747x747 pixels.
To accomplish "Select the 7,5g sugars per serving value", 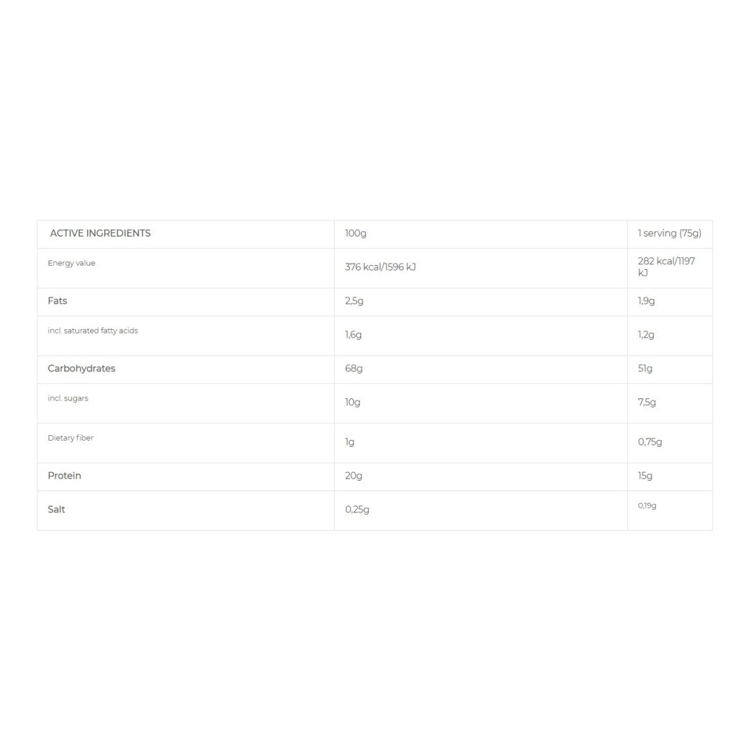I will (x=647, y=403).
